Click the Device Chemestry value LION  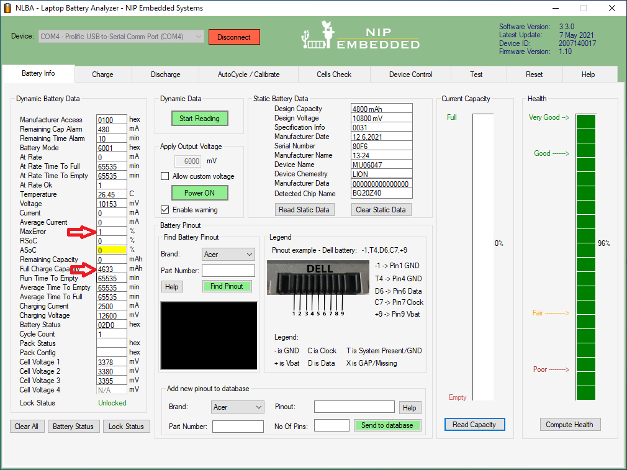coord(382,174)
